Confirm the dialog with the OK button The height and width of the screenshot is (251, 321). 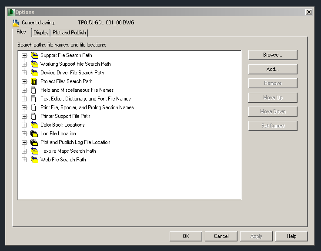[186, 236]
